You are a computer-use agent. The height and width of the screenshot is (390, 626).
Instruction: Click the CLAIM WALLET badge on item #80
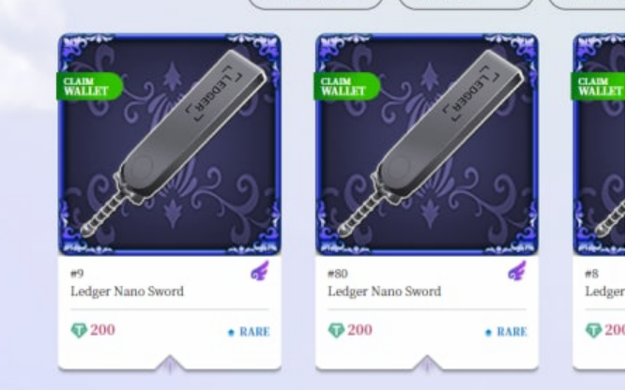click(347, 86)
